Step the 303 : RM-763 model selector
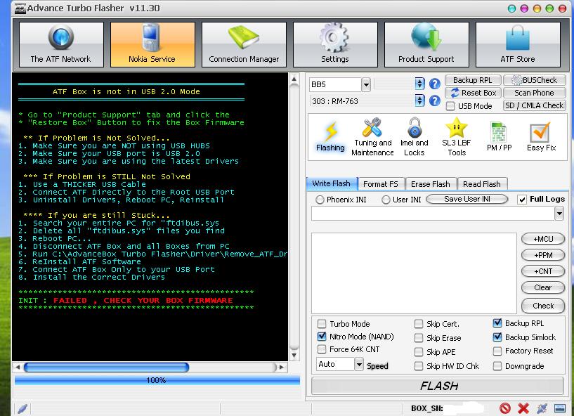Screen dimensions: 574x416 click(419, 100)
